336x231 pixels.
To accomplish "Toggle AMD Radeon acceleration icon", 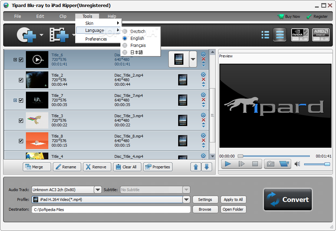I will pyautogui.click(x=321, y=35).
